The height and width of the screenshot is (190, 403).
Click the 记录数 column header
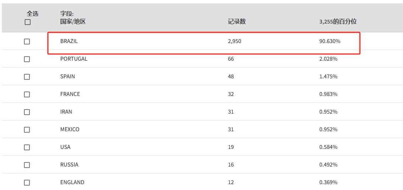coord(237,22)
